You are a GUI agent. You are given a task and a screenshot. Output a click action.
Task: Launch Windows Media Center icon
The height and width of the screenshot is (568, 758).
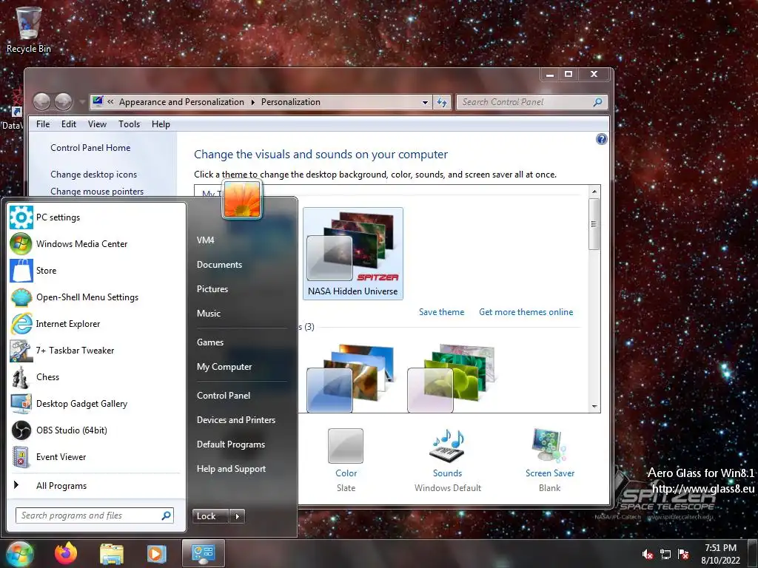[21, 244]
